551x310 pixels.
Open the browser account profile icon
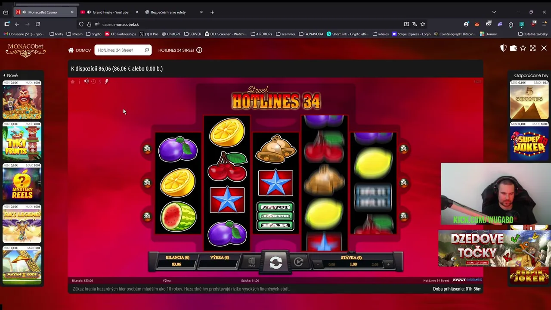[466, 24]
